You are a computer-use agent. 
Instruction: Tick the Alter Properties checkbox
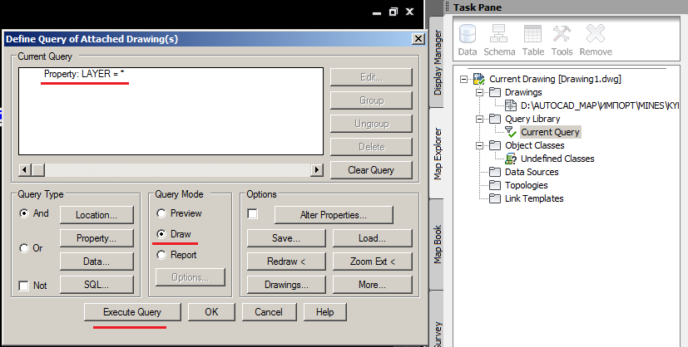252,214
